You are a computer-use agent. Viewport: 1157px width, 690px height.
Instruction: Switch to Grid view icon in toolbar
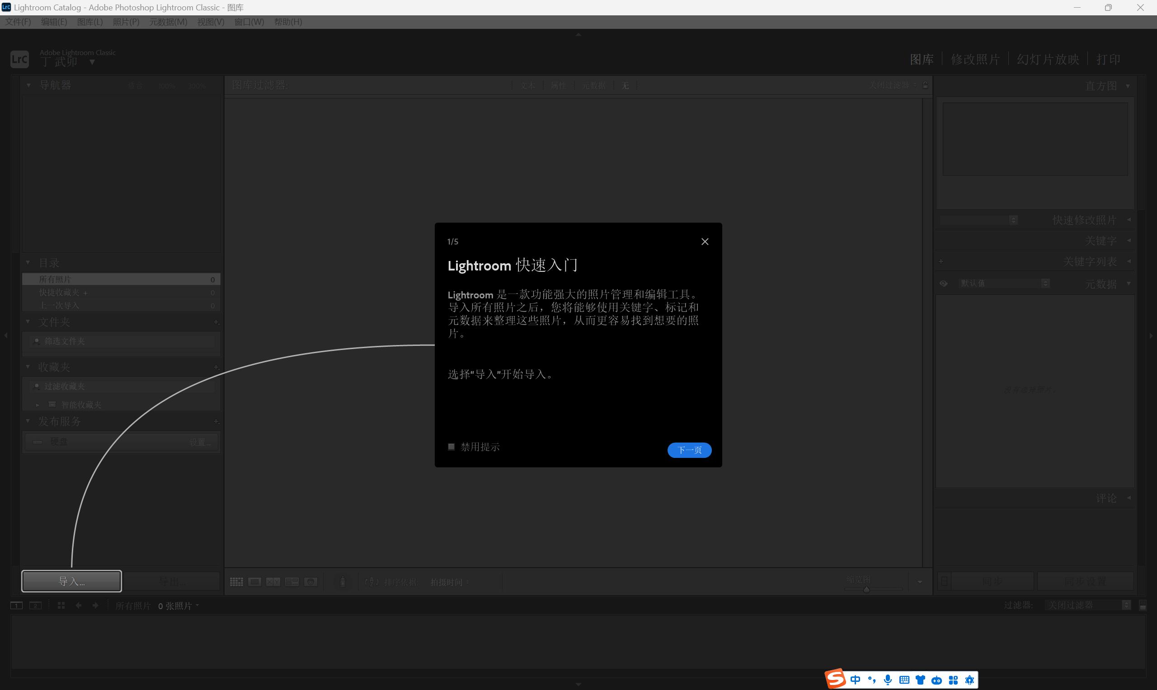[236, 582]
